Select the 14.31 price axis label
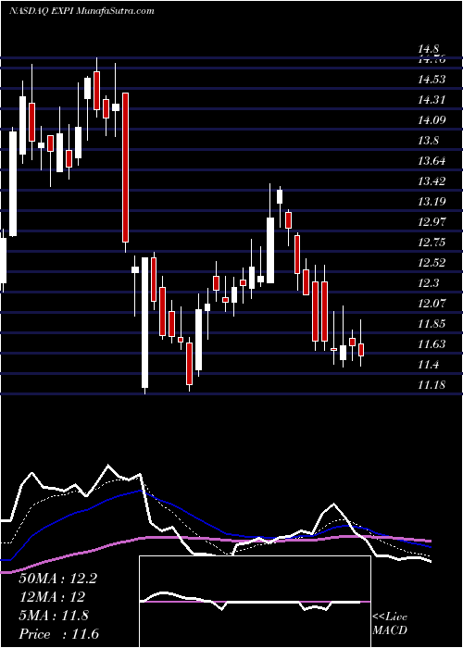This screenshot has height=648, width=463. [x=432, y=100]
